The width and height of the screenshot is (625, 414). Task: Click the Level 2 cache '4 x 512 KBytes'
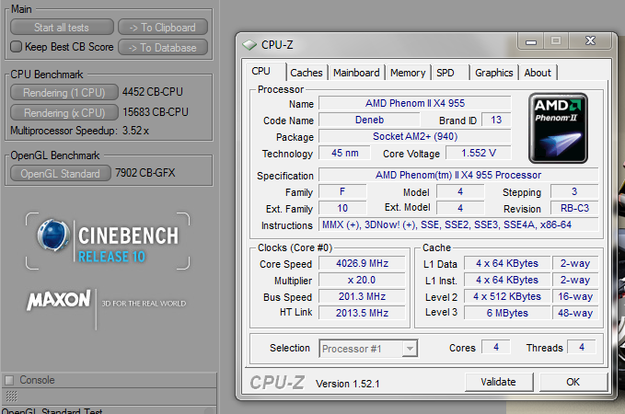[507, 296]
